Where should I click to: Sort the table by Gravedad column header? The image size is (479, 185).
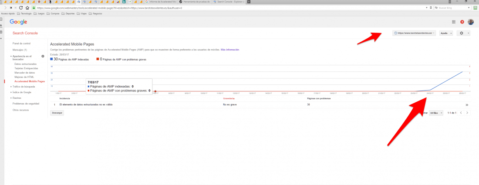tap(229, 99)
